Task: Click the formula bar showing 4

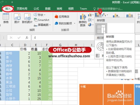Action: [x=63, y=38]
